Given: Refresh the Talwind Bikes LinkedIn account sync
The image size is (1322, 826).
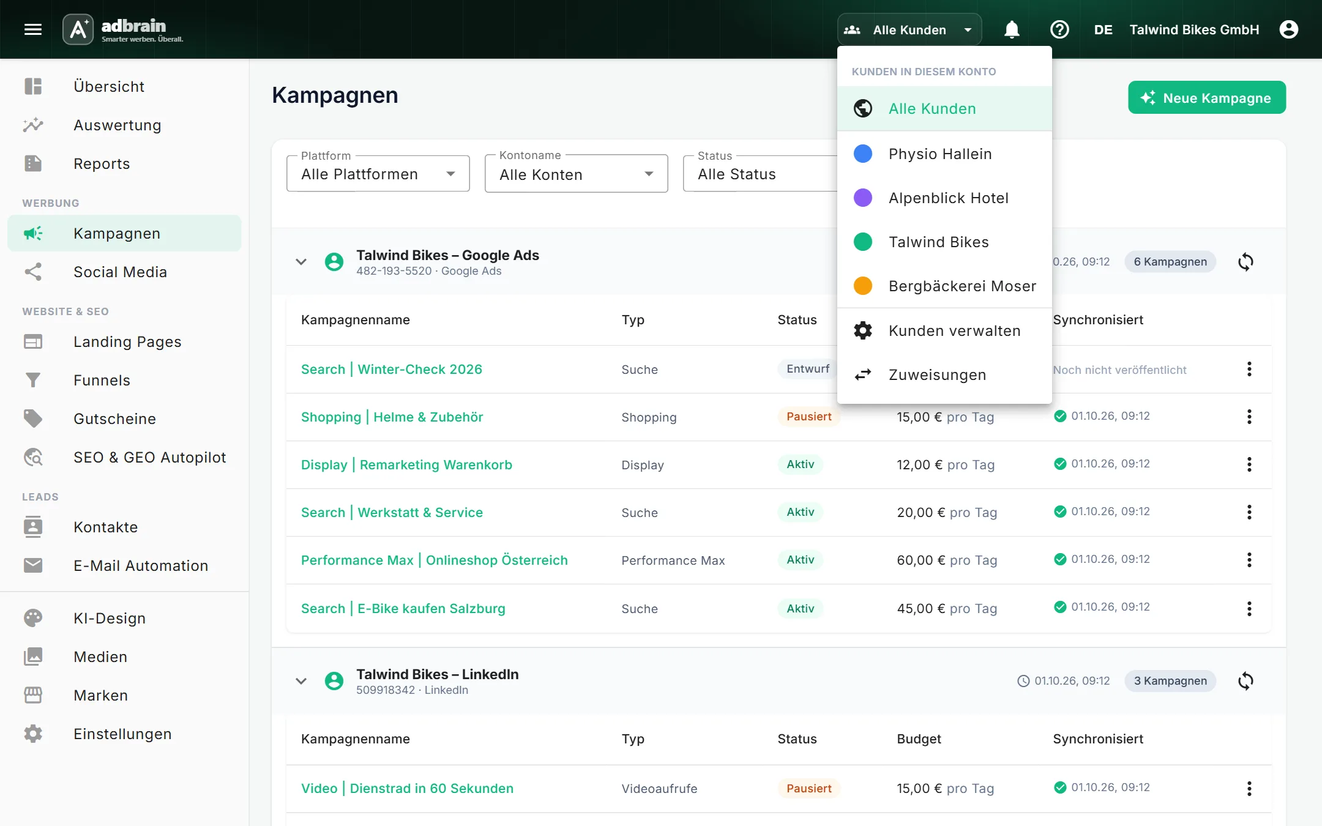Looking at the screenshot, I should (x=1245, y=681).
